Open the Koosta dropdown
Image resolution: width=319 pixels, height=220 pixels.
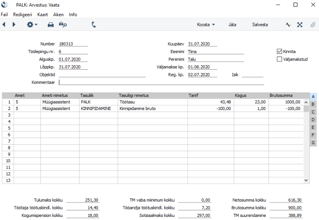pos(206,25)
